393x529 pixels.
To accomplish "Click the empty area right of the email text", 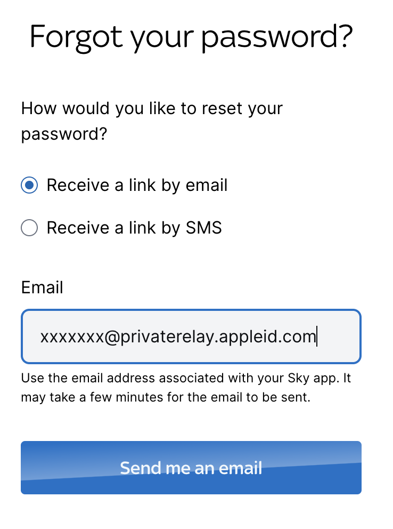I will coord(339,336).
